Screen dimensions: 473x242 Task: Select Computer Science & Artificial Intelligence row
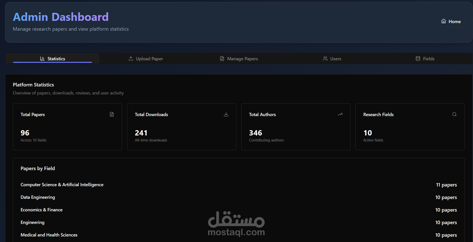click(239, 185)
